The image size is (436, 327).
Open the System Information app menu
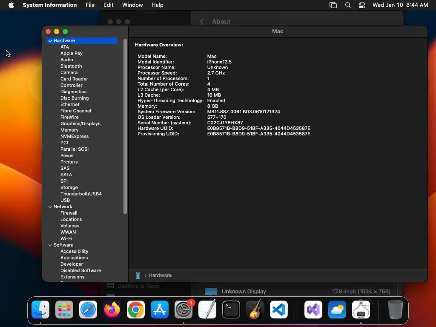pos(50,5)
